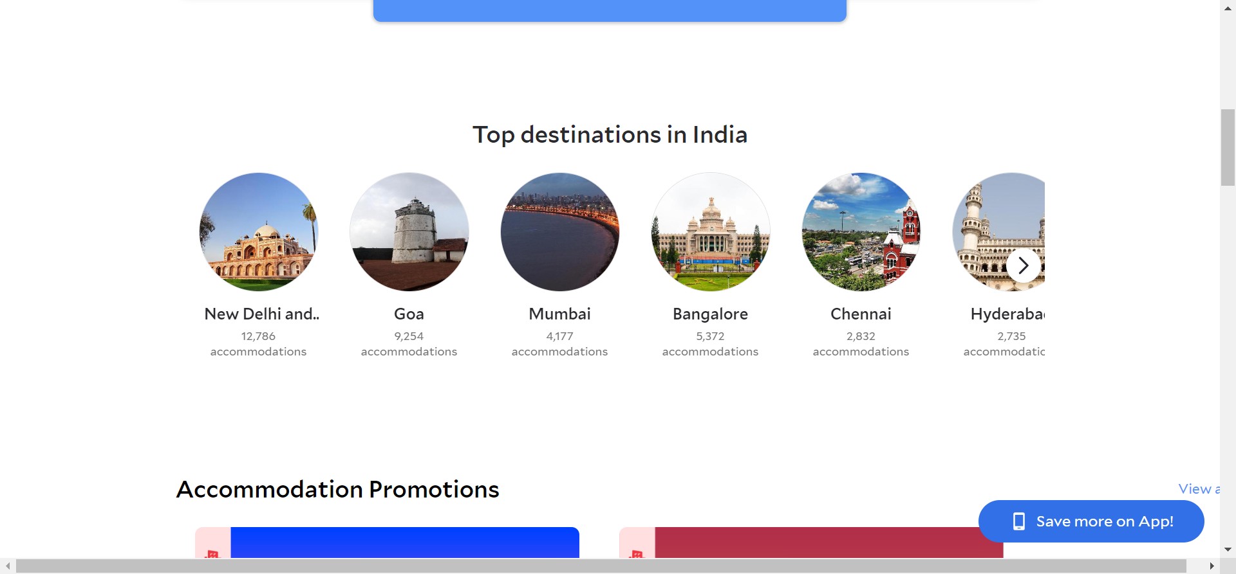Select the Mumbai skyline circle image
The image size is (1236, 574).
560,232
